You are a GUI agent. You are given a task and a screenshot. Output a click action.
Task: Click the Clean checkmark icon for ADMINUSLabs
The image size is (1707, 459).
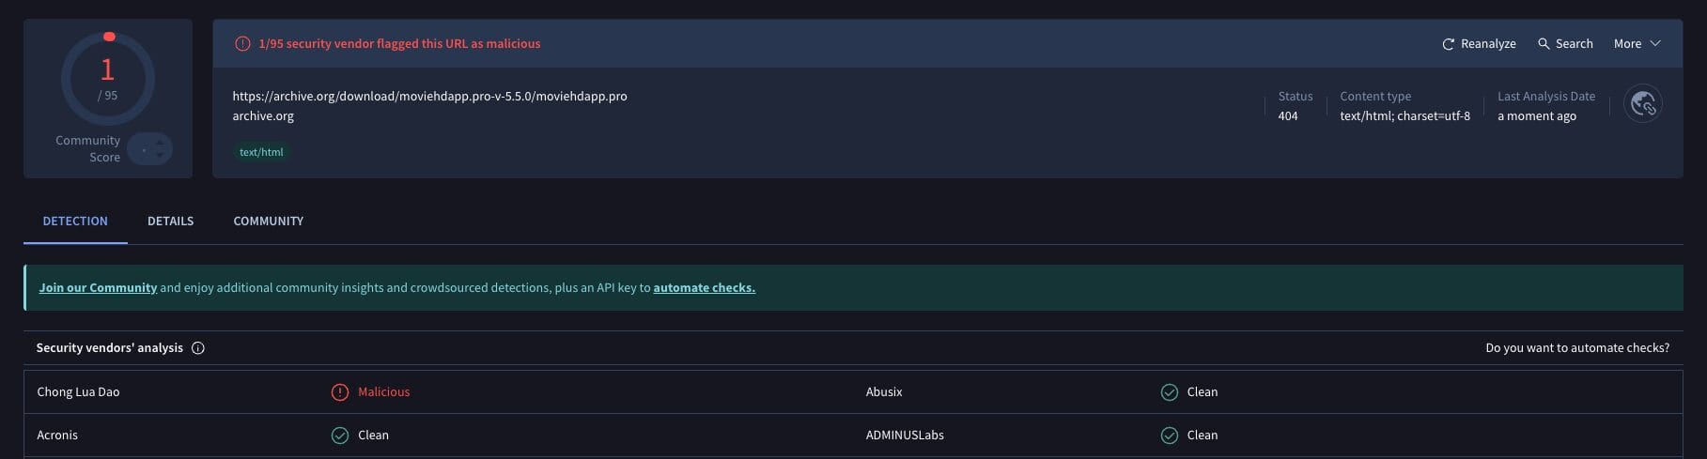tap(1170, 436)
